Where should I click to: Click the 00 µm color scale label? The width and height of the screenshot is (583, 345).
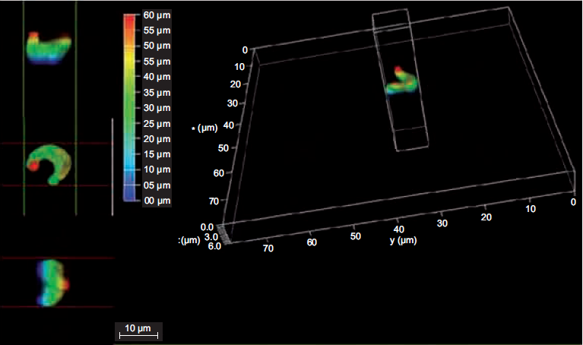157,200
